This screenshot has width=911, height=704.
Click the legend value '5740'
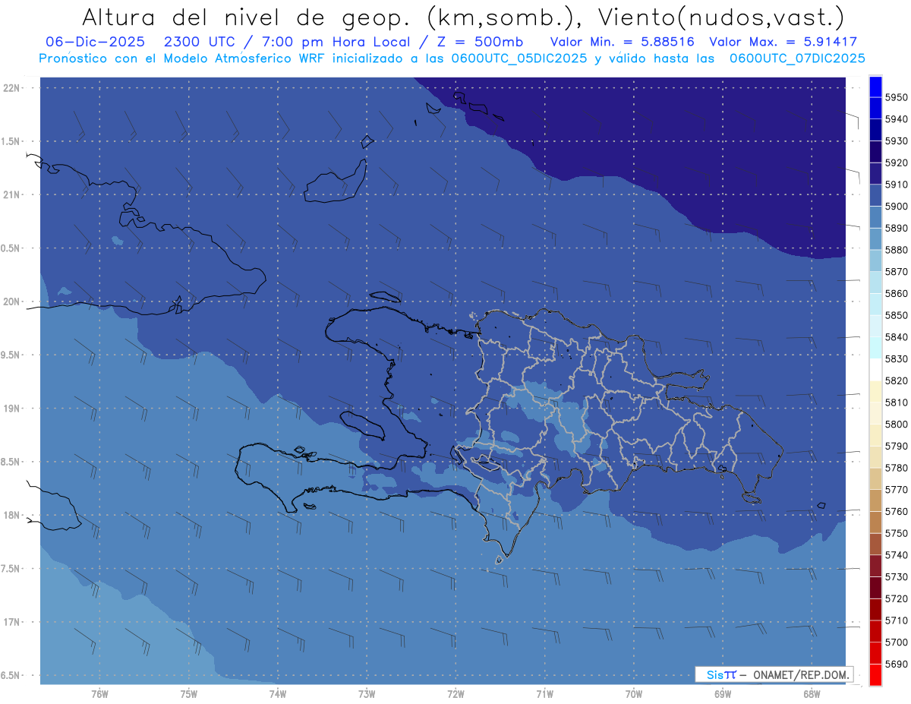pyautogui.click(x=897, y=555)
